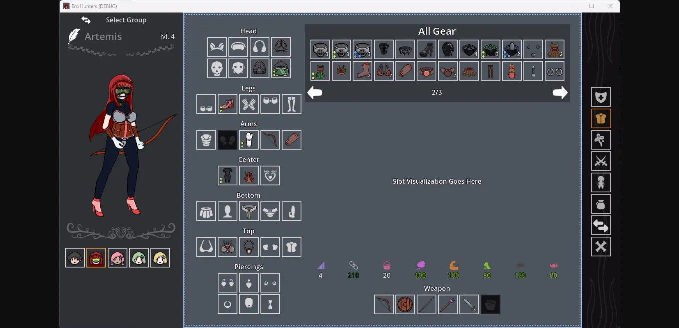Screen dimensions: 679x328
Task: Select the pink-haired character portrait
Action: pyautogui.click(x=117, y=258)
